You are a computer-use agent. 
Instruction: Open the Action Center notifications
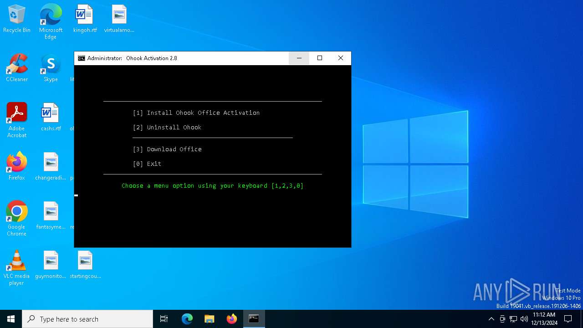pos(568,319)
